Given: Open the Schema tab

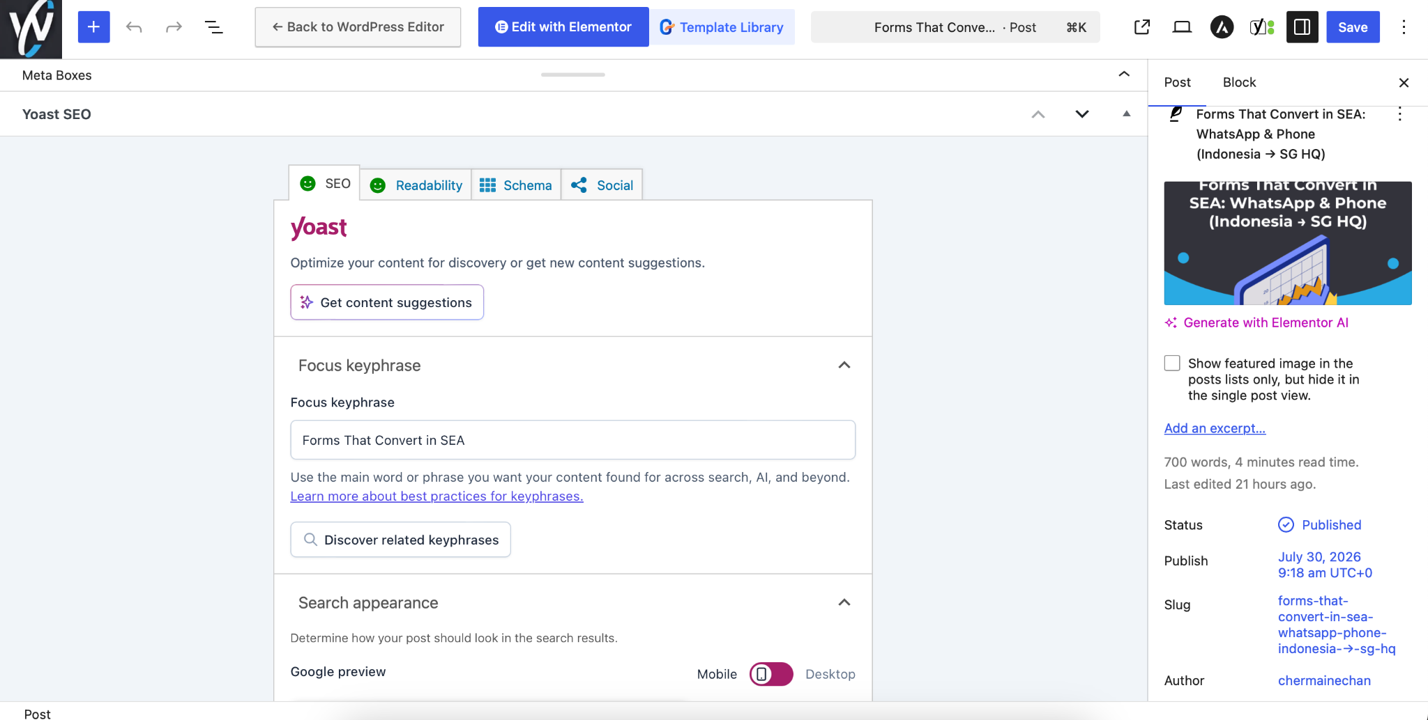Looking at the screenshot, I should (x=516, y=185).
